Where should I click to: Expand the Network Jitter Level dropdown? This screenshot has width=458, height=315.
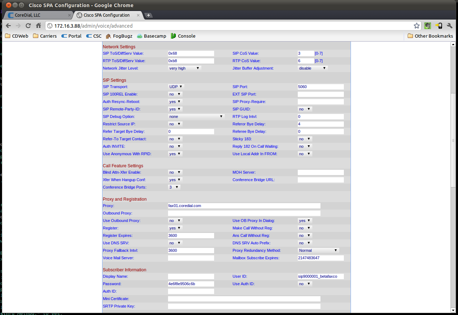point(184,68)
